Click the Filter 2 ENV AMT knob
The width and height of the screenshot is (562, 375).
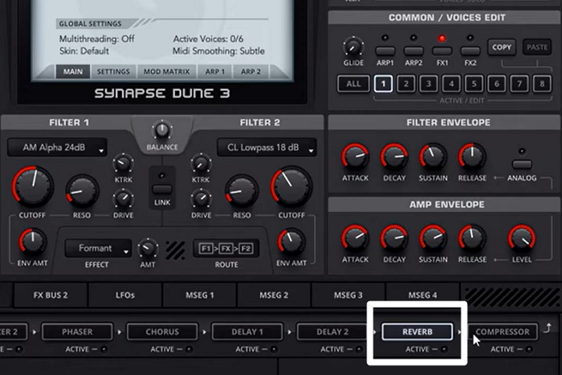pos(291,241)
